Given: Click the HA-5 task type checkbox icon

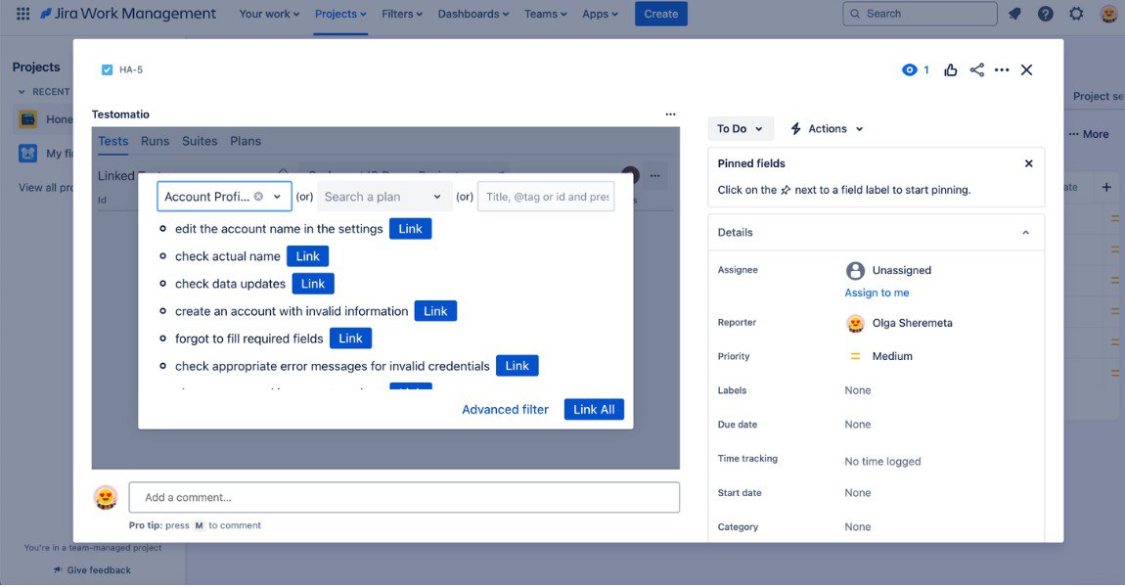Looking at the screenshot, I should pyautogui.click(x=107, y=69).
